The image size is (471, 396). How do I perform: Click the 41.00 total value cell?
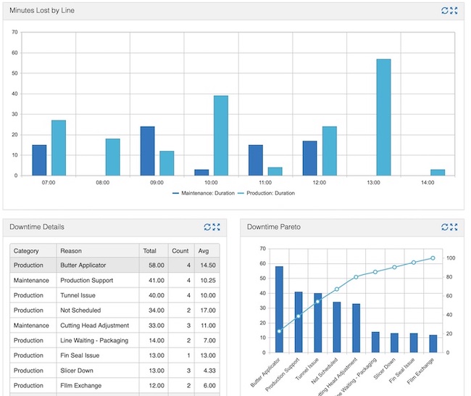coord(154,280)
